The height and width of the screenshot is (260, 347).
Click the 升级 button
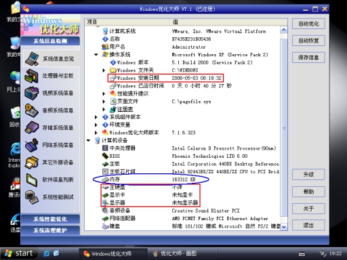[308, 175]
